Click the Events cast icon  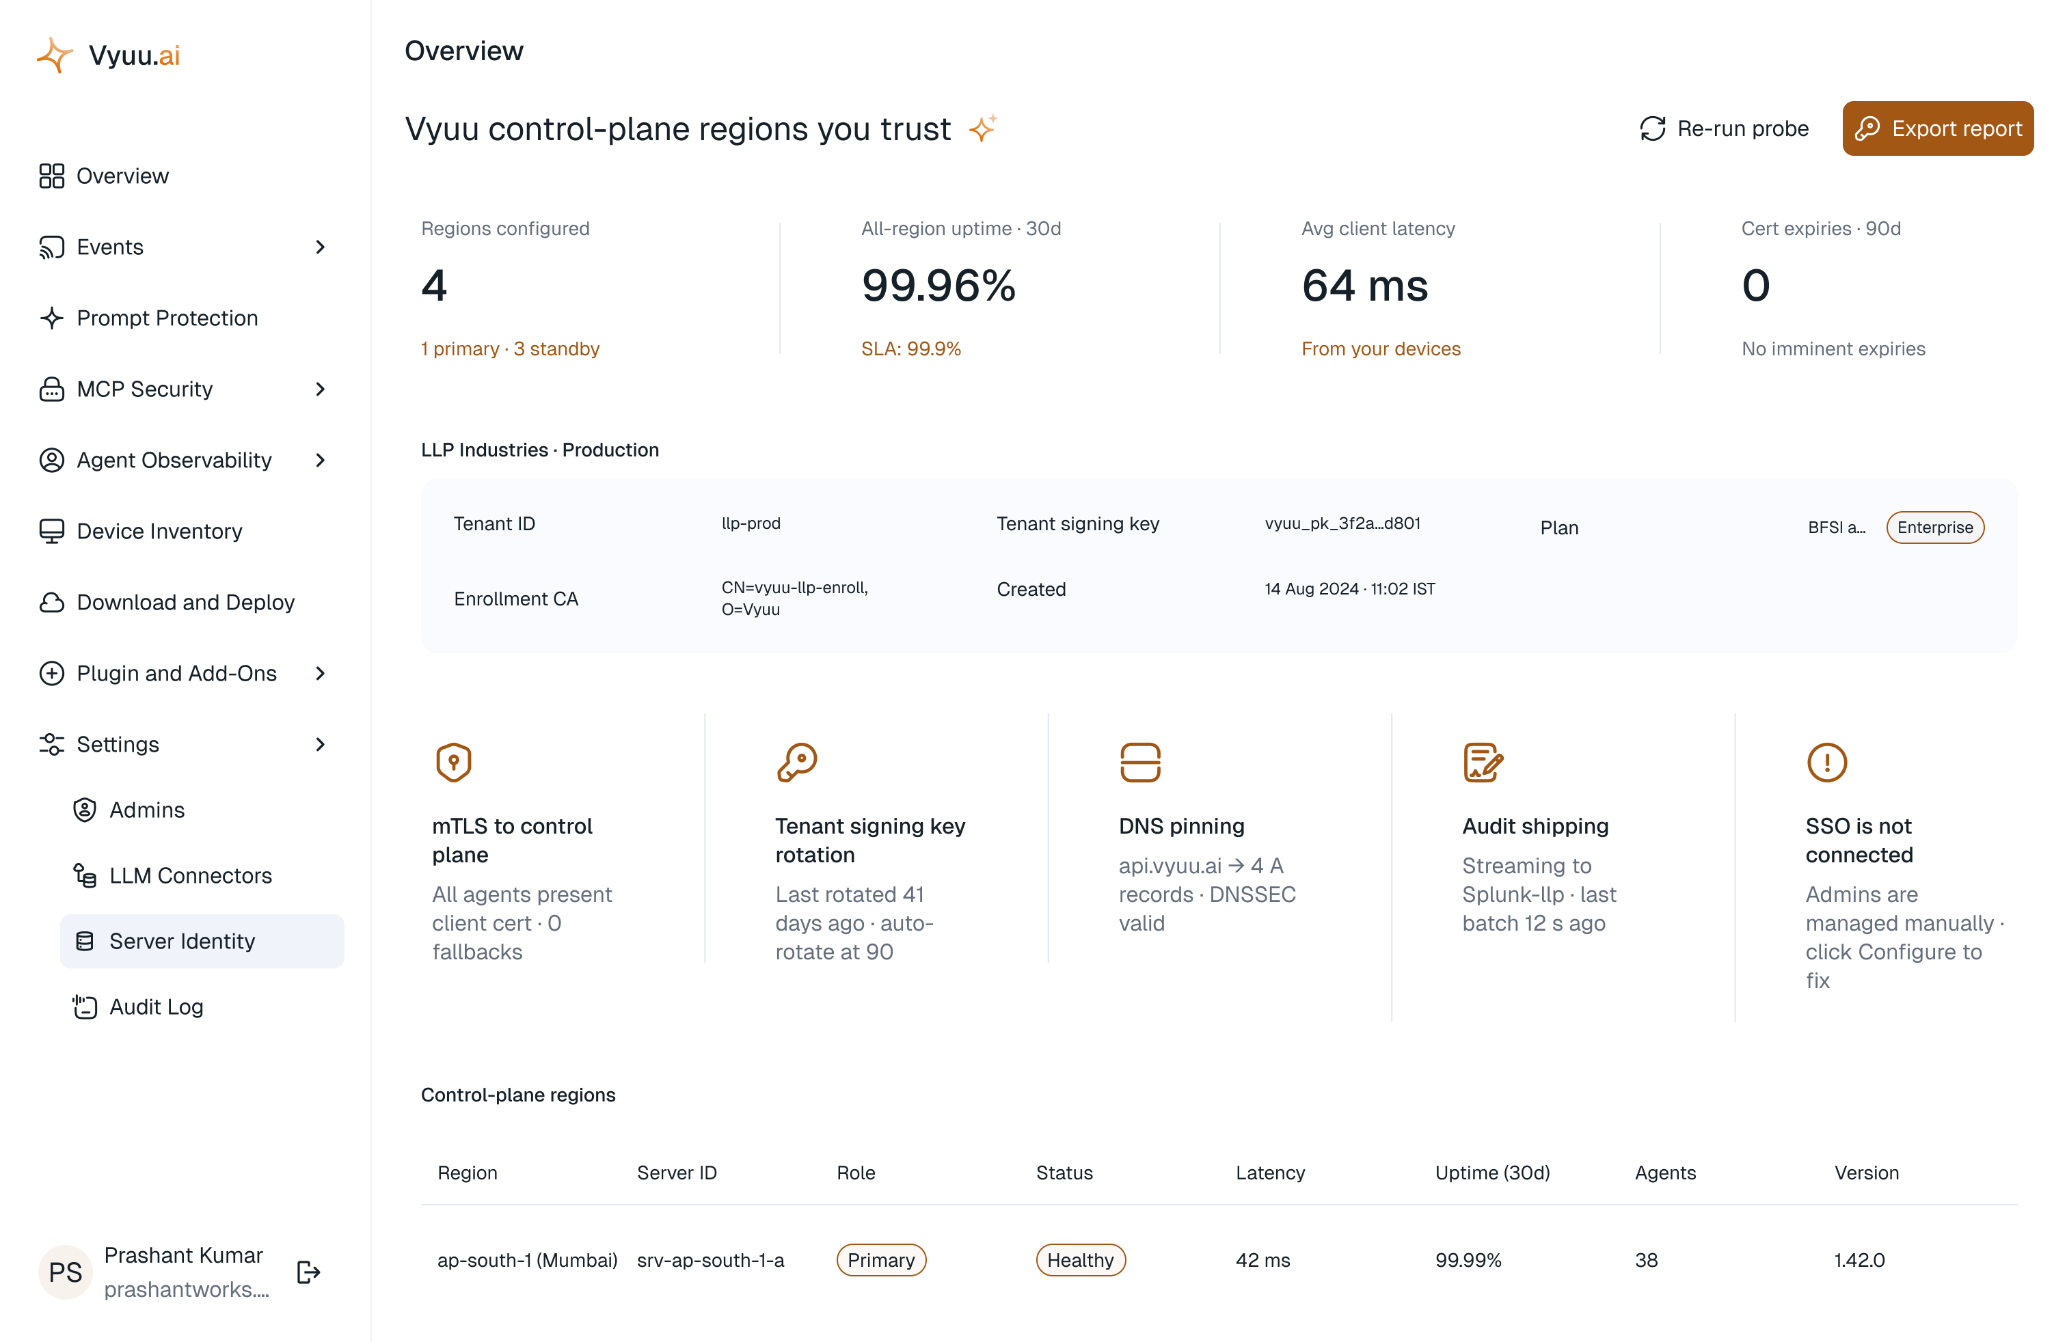point(51,247)
